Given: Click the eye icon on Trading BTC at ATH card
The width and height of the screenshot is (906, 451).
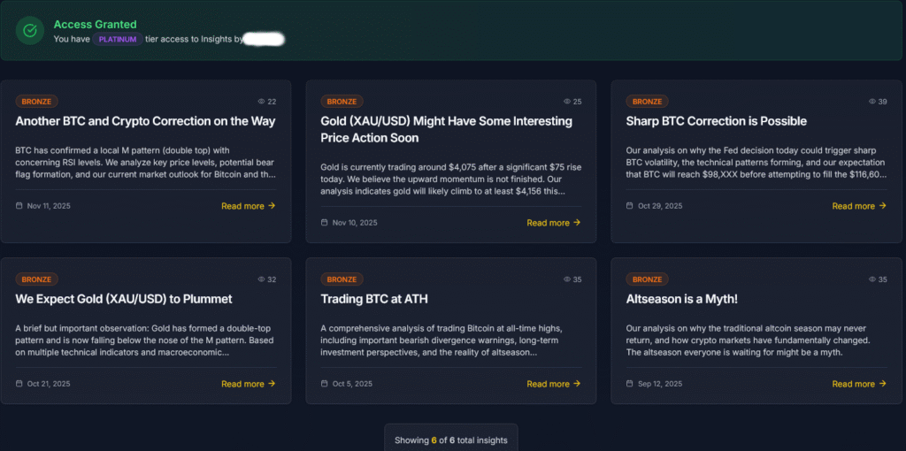Looking at the screenshot, I should coord(566,279).
